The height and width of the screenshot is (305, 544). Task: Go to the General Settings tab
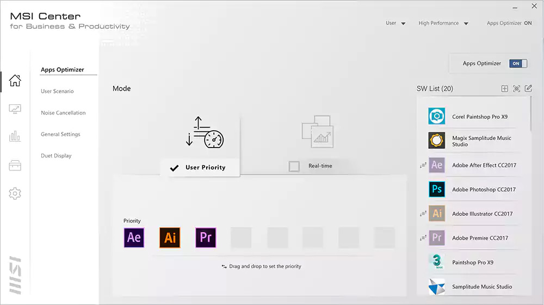pyautogui.click(x=60, y=134)
